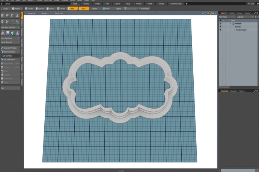Open the Shading tab in the right panel
Viewport: 259px width, 172px height.
(232, 13)
